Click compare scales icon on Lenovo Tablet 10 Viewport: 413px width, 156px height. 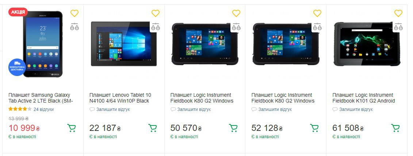[156, 27]
